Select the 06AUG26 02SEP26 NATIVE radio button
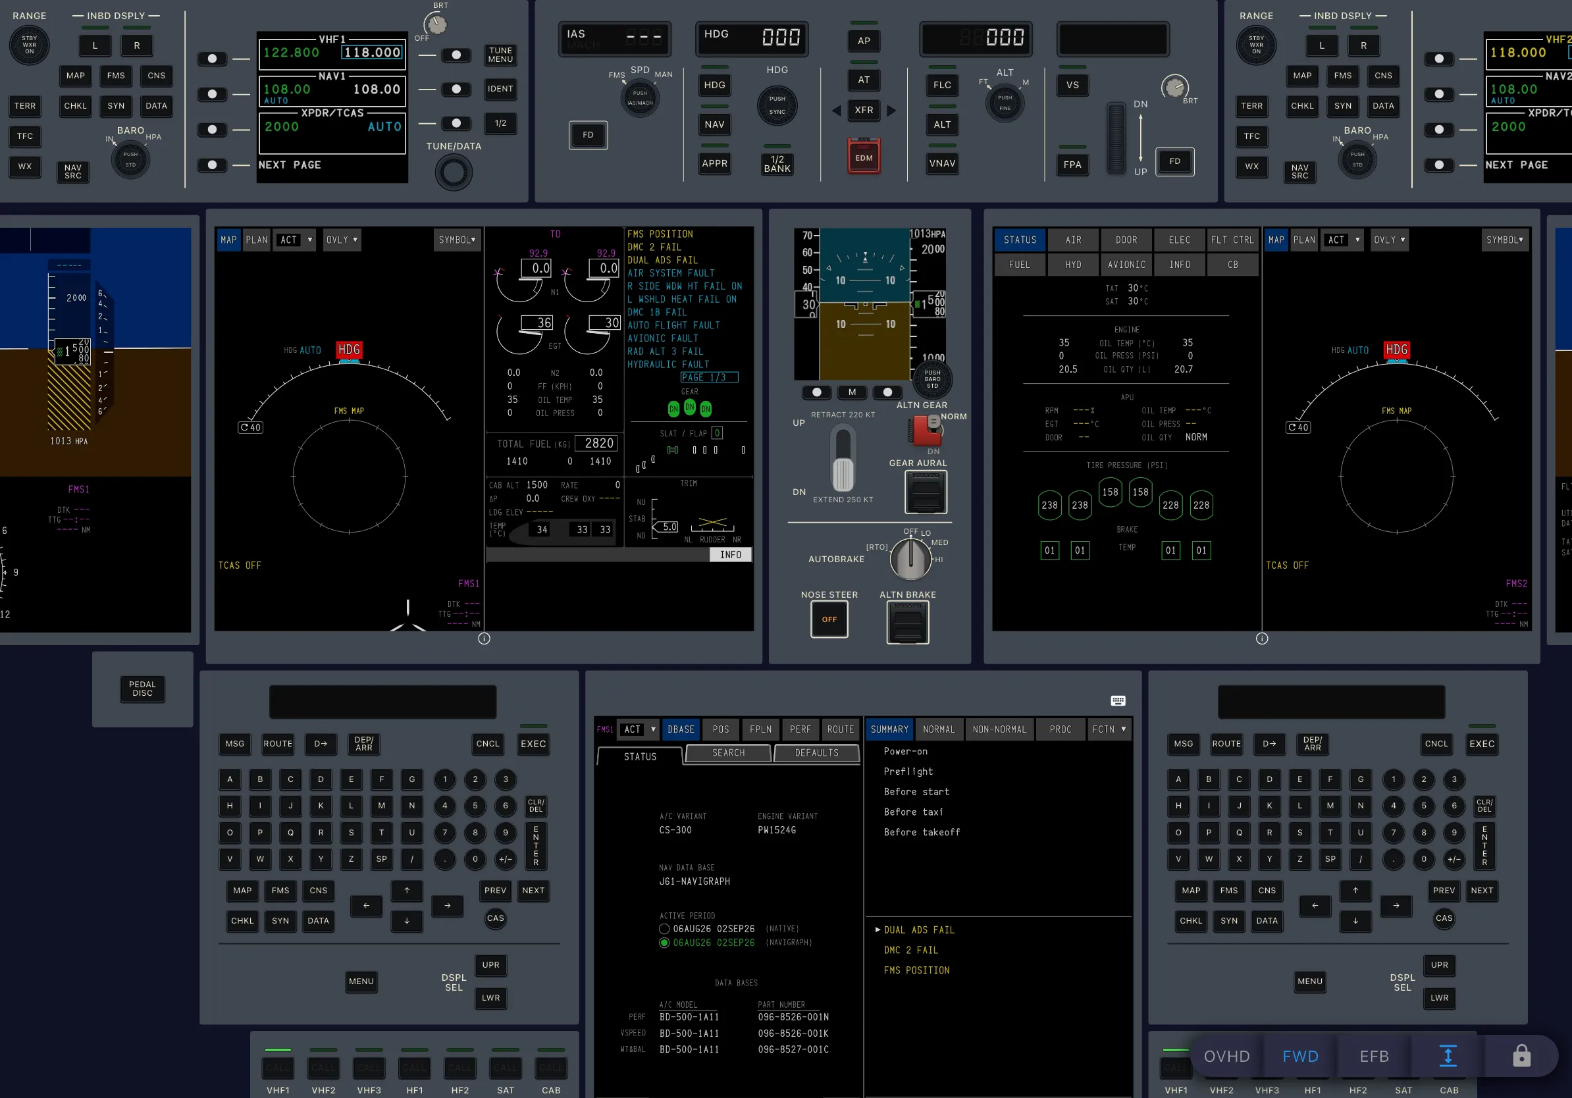The height and width of the screenshot is (1098, 1572). [664, 929]
